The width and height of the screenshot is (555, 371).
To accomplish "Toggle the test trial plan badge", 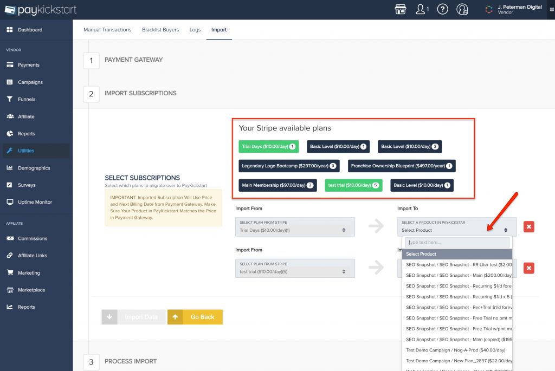I will click(x=353, y=185).
